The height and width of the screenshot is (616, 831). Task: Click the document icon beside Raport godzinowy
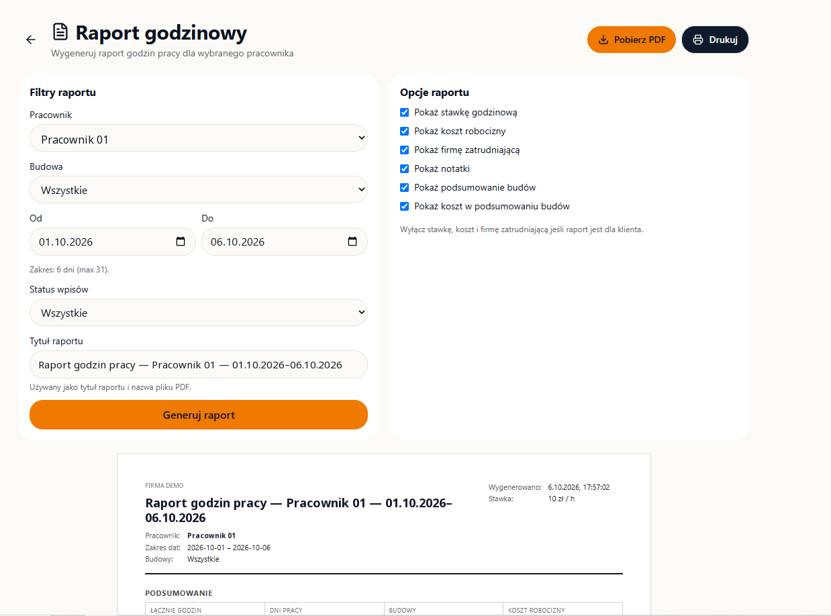tap(60, 32)
